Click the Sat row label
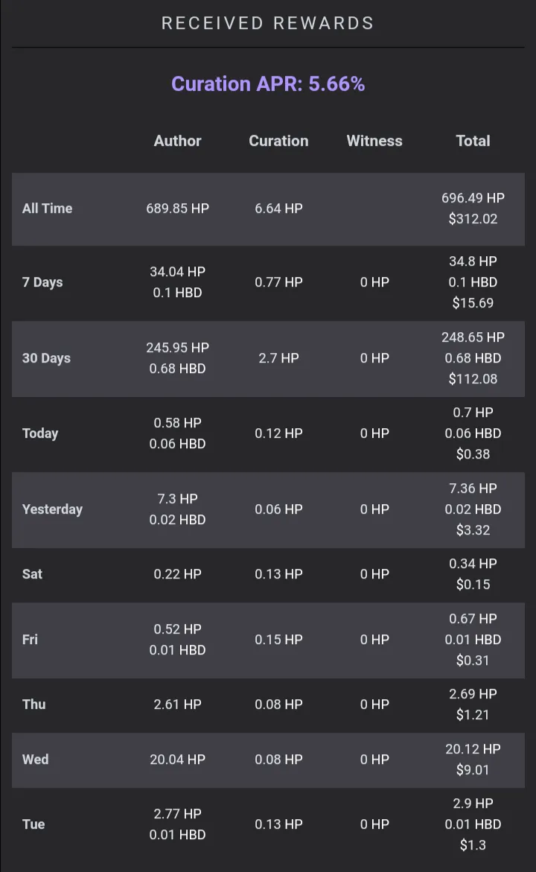 click(x=32, y=574)
